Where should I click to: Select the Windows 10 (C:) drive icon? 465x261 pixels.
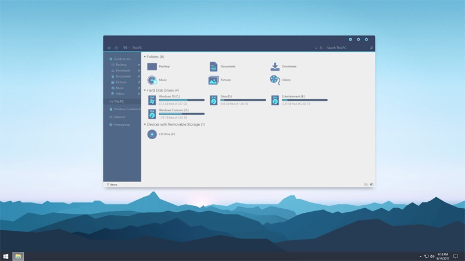[152, 100]
